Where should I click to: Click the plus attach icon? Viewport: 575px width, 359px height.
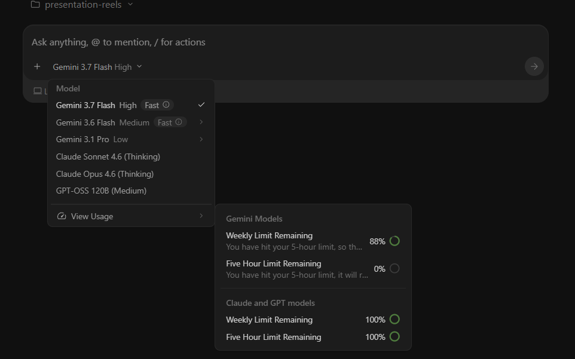(37, 67)
